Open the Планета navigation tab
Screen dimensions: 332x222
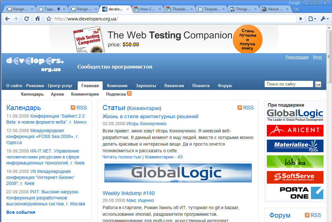click(x=201, y=86)
